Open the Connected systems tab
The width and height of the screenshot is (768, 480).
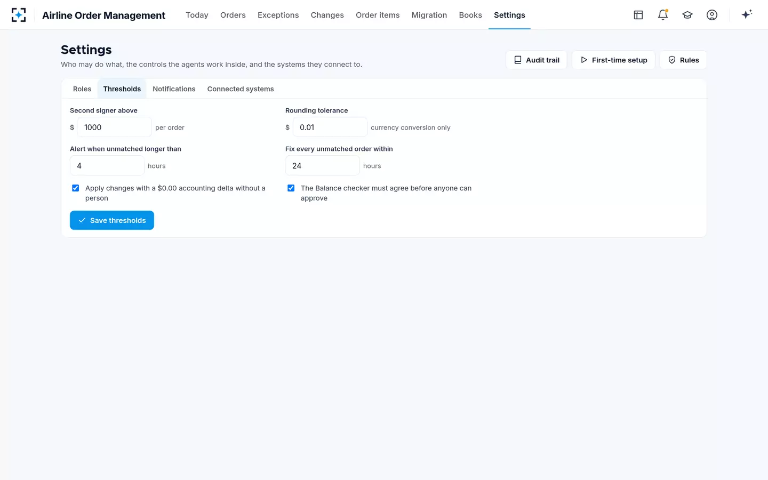[241, 89]
